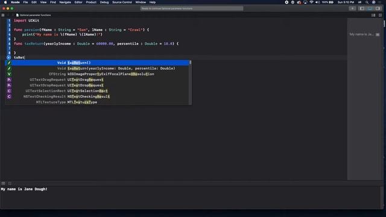The image size is (386, 217).
Task: Click the green V variable icon
Action: point(9,74)
